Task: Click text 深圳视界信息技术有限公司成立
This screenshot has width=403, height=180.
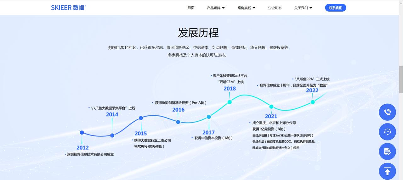Action: click(x=90, y=154)
